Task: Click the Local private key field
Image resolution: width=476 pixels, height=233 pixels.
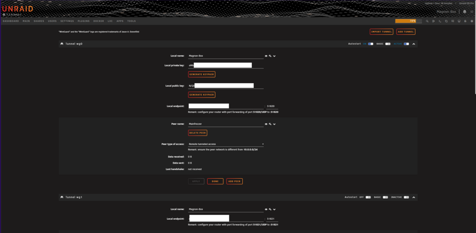Action: [x=226, y=65]
